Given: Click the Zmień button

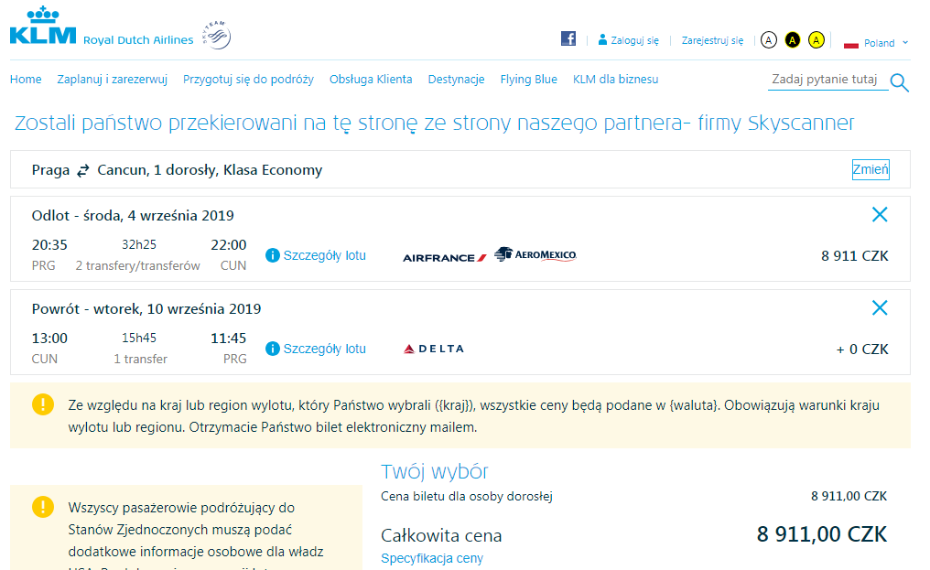Looking at the screenshot, I should [x=871, y=169].
